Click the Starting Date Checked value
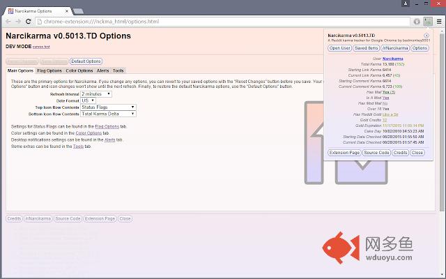The height and width of the screenshot is (279, 446). [403, 137]
